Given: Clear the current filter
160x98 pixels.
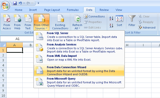Looking at the screenshot, I should pyautogui.click(x=144, y=16).
